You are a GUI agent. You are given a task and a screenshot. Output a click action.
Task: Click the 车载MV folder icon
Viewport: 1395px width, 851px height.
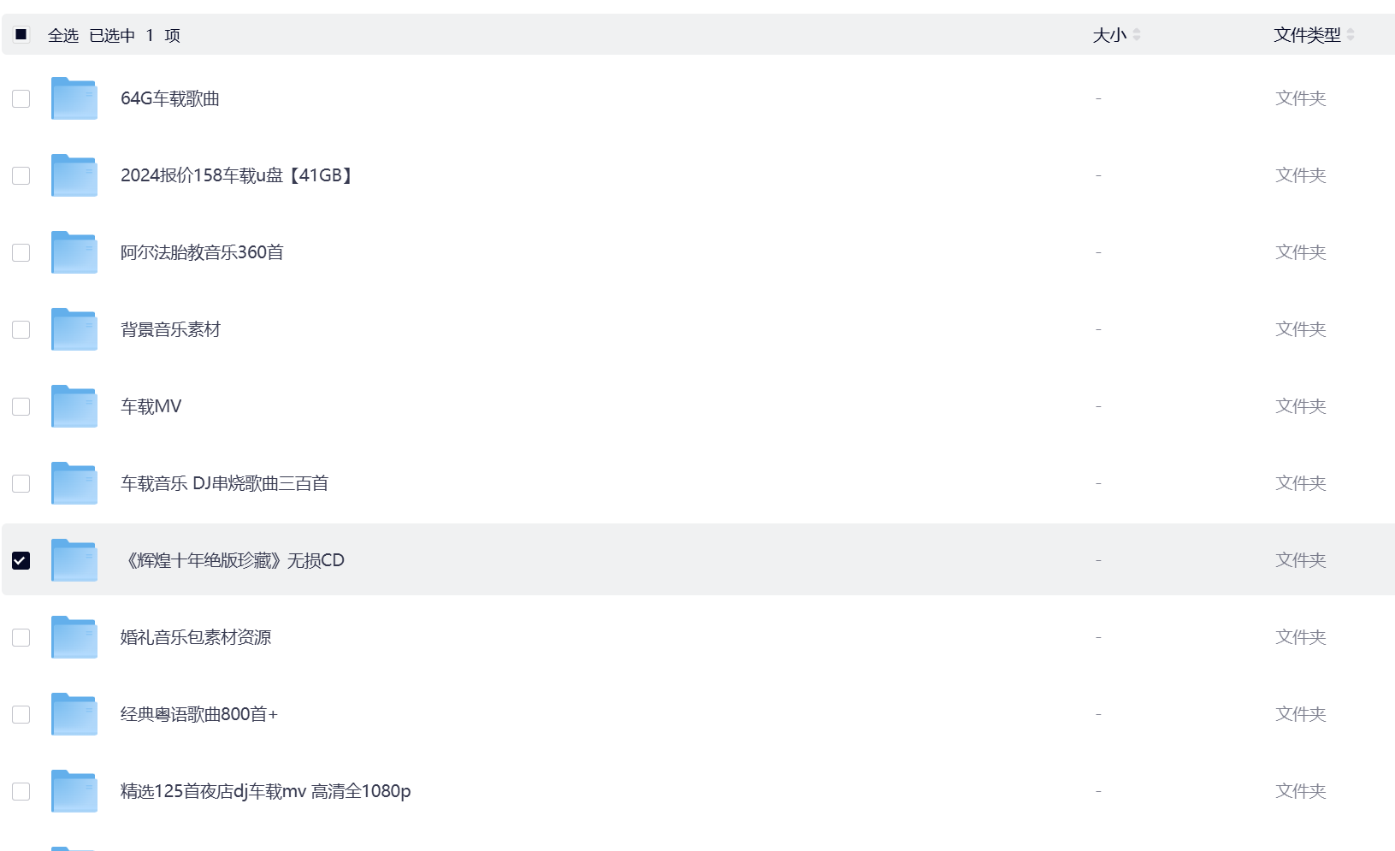(x=74, y=406)
